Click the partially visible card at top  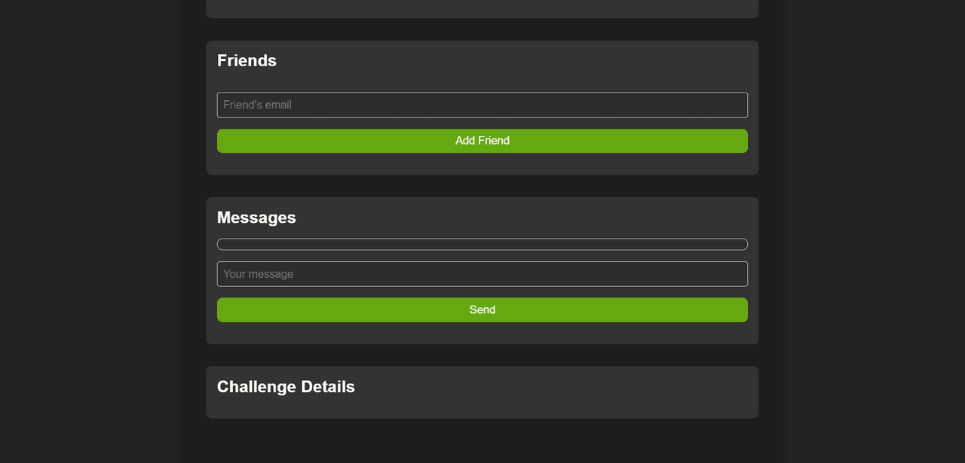pos(482,9)
